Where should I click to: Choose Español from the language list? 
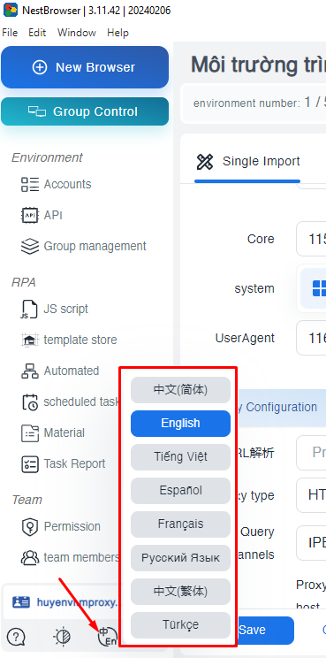pyautogui.click(x=180, y=491)
